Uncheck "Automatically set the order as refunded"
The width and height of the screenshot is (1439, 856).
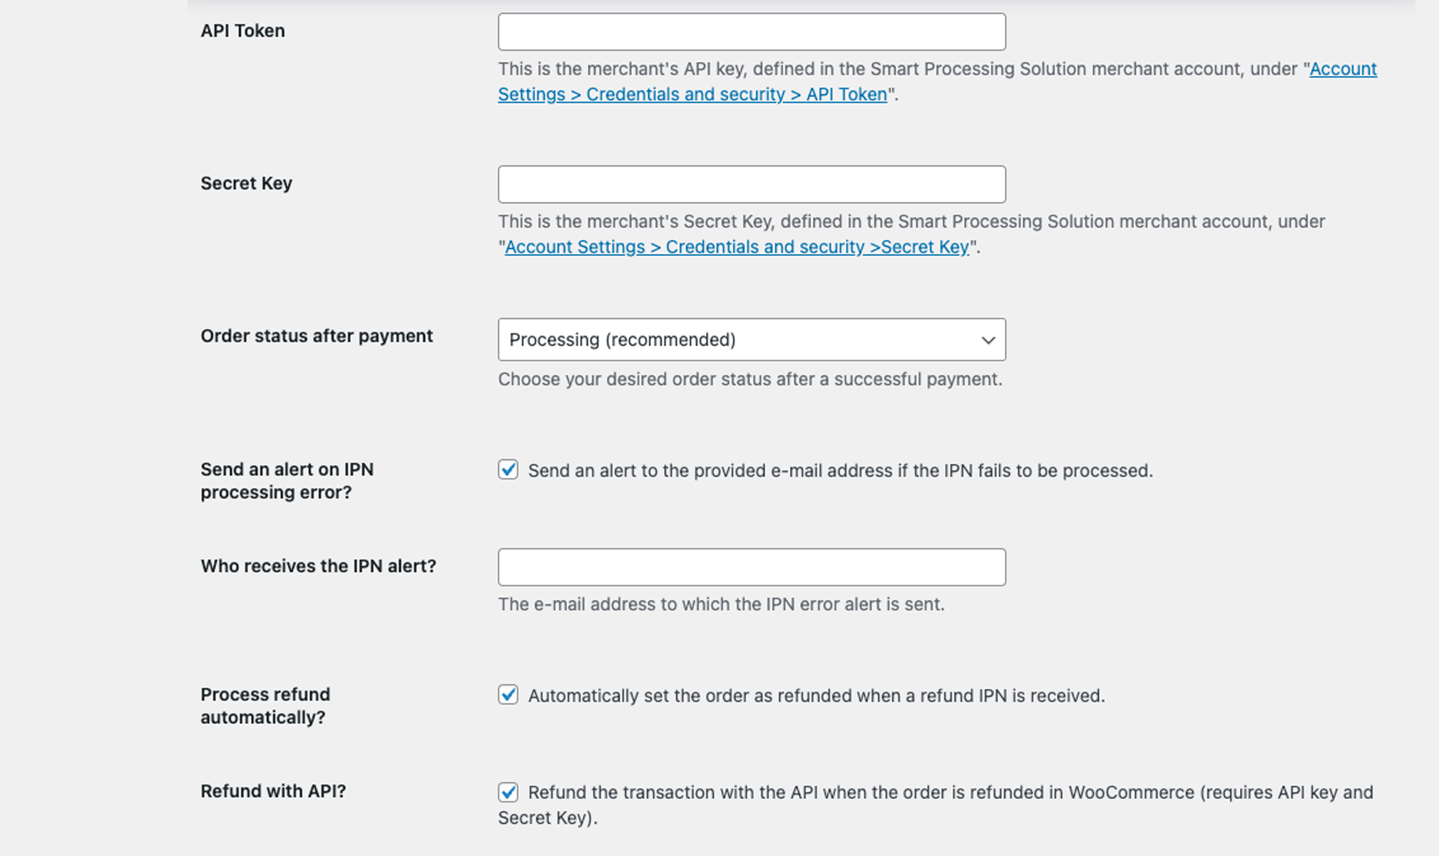pyautogui.click(x=508, y=695)
